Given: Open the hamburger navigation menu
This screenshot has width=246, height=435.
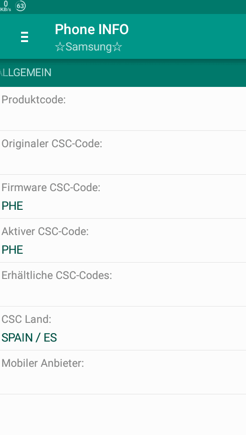Looking at the screenshot, I should point(24,36).
